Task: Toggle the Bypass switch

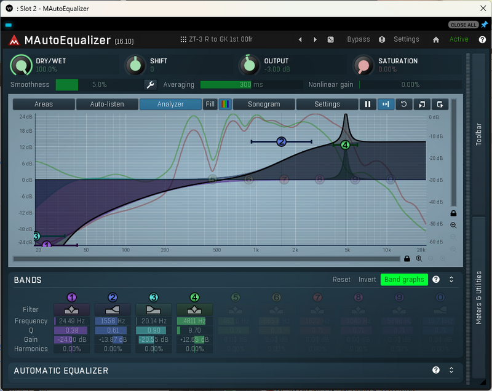Action: pos(359,39)
